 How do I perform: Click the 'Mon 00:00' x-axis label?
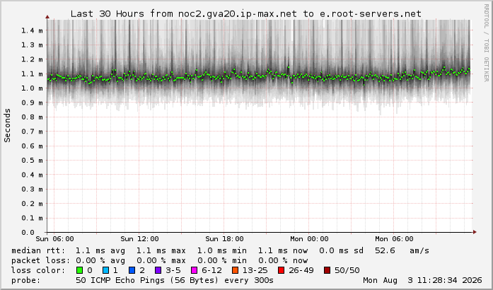(309, 239)
